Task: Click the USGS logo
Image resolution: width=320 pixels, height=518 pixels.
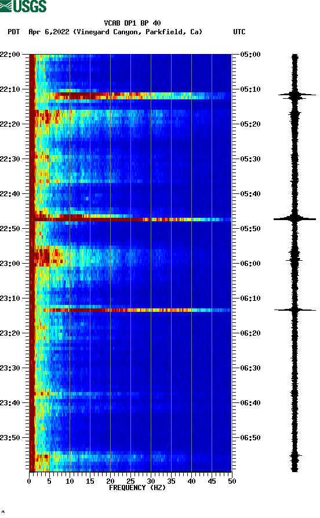Action: coord(23,6)
